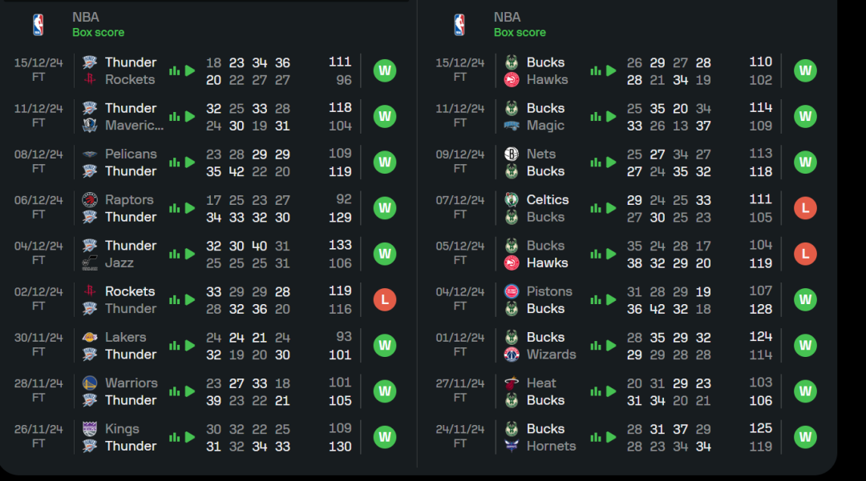Open stats chart for Thunder vs Rockets 15/12/24
This screenshot has height=481, width=866.
click(x=174, y=70)
